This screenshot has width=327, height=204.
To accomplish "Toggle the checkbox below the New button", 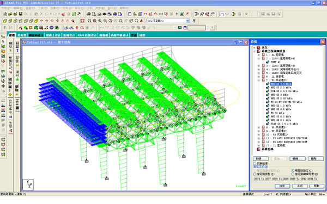I will click(255, 163).
